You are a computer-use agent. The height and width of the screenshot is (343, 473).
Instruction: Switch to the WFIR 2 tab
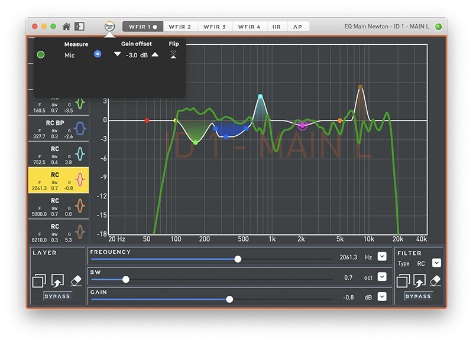pyautogui.click(x=180, y=27)
